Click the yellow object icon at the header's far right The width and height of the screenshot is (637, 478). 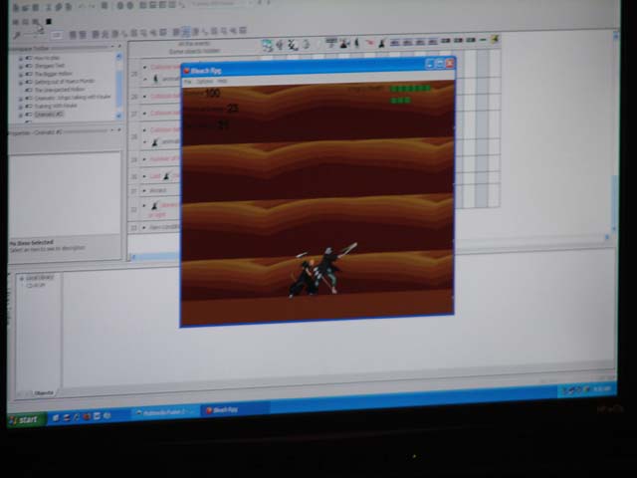(x=496, y=40)
